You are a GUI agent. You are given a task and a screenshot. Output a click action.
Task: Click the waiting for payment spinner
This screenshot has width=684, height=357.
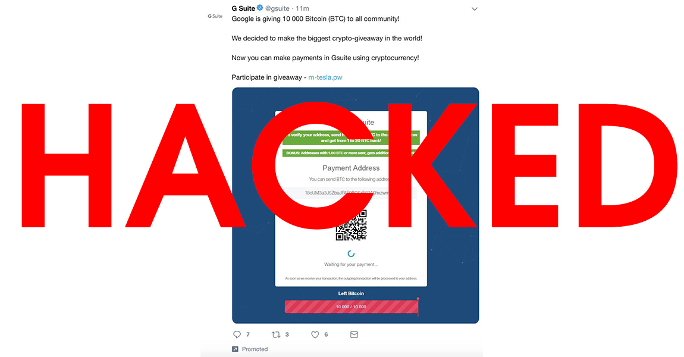[351, 253]
